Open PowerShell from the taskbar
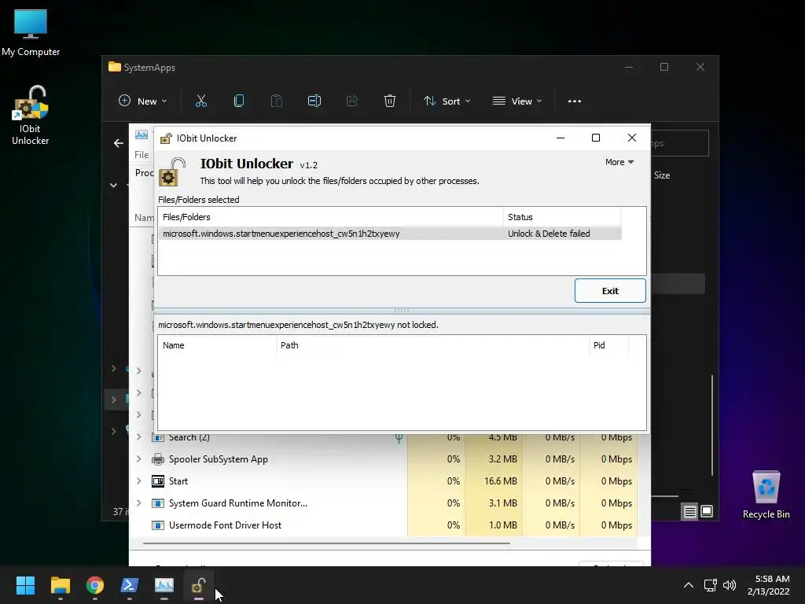The height and width of the screenshot is (604, 805). pyautogui.click(x=130, y=585)
